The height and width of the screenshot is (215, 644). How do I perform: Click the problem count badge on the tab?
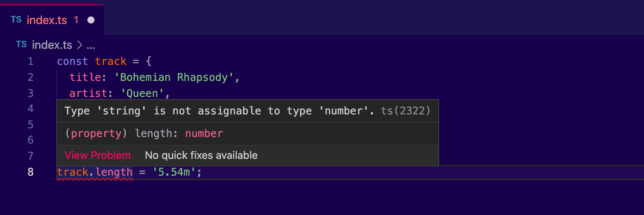76,20
